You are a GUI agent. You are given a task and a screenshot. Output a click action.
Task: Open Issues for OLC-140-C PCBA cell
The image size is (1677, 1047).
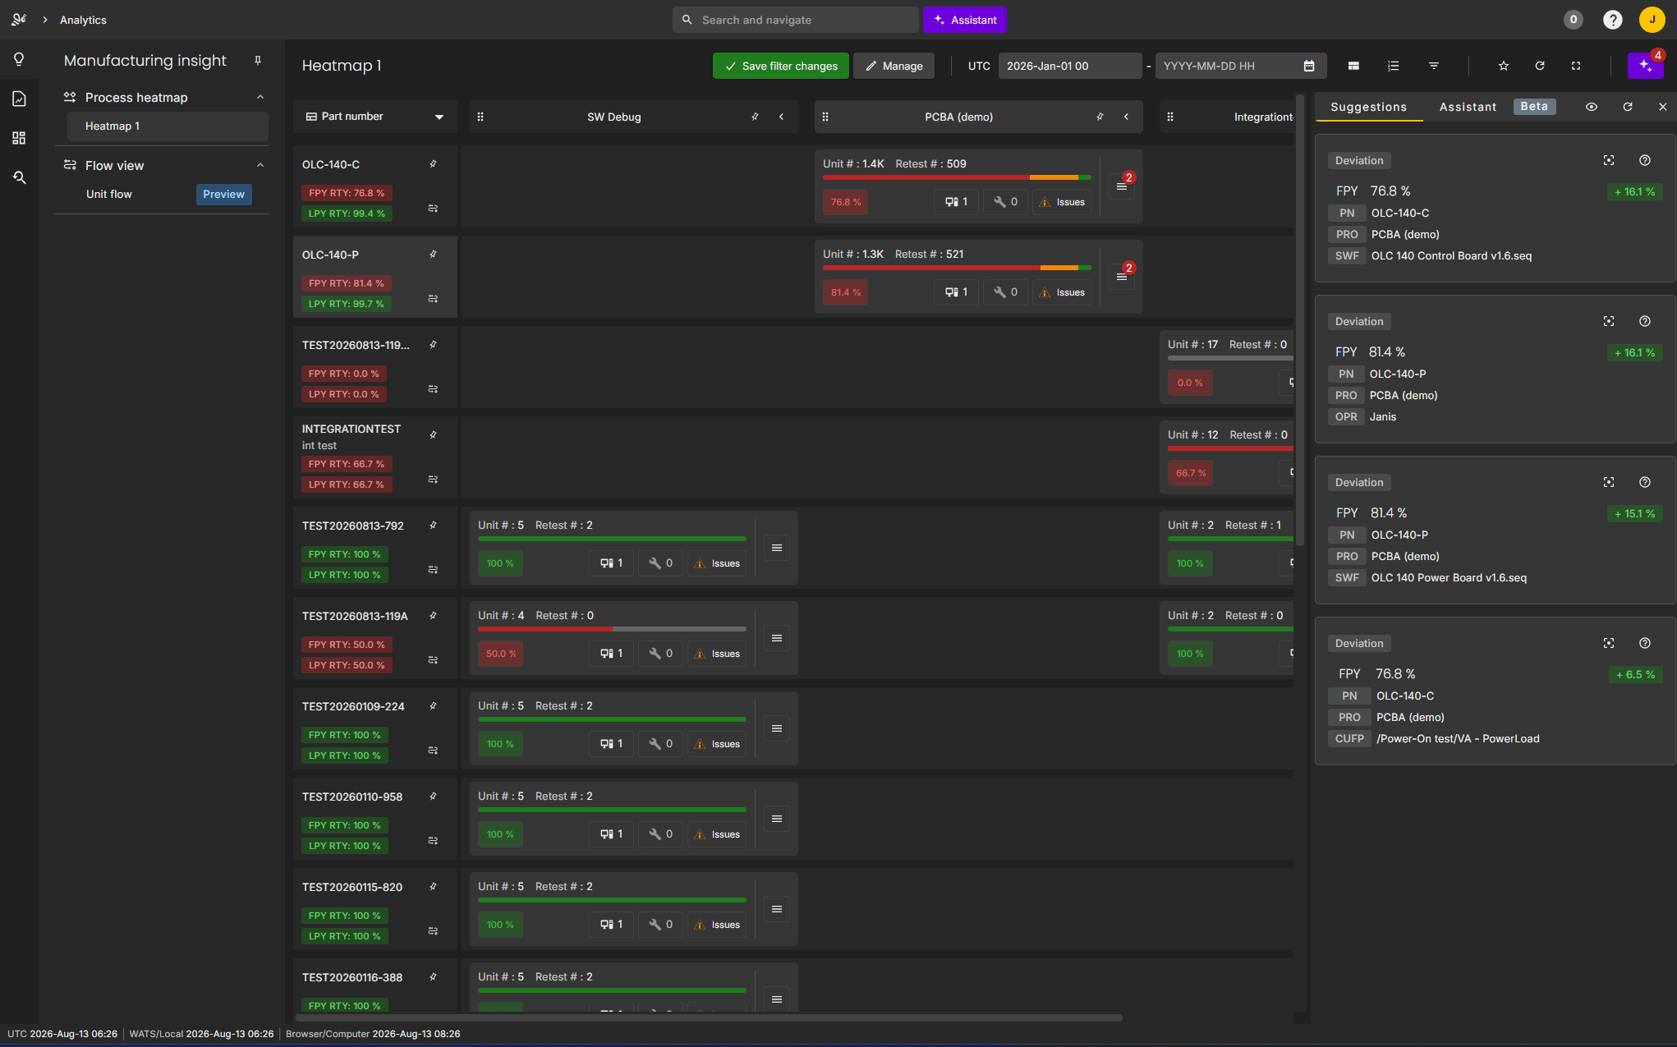click(1063, 202)
